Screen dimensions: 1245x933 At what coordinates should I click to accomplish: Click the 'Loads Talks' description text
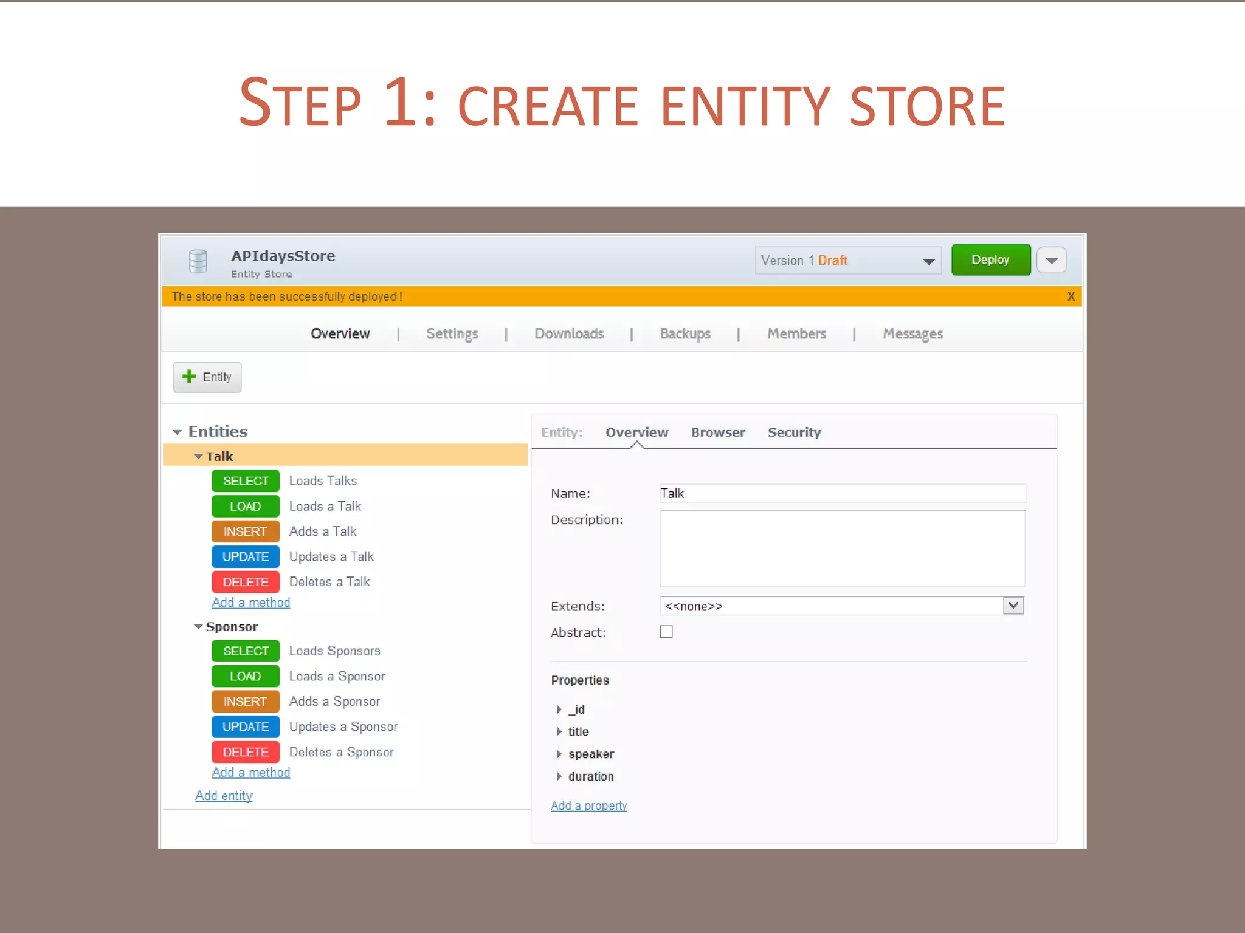323,480
